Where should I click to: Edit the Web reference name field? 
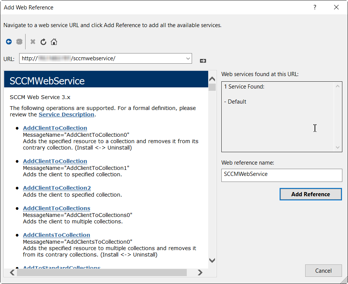(281, 175)
